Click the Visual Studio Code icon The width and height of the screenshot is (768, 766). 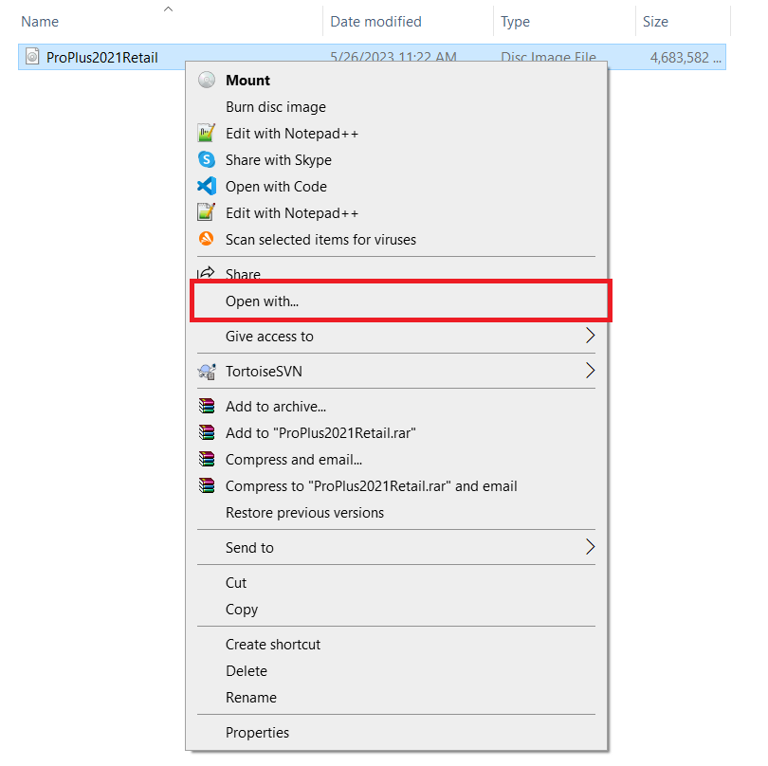pos(207,186)
